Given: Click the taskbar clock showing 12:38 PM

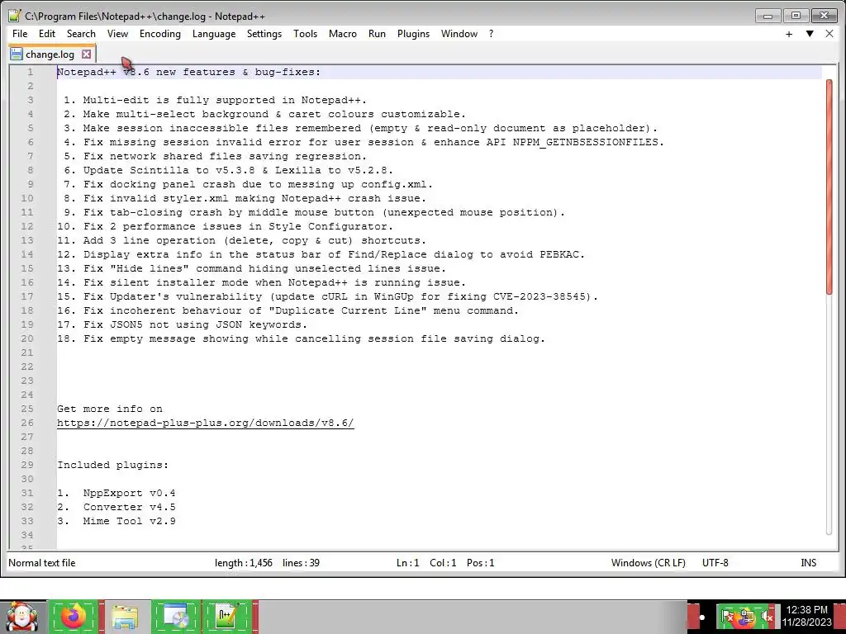Looking at the screenshot, I should point(807,616).
